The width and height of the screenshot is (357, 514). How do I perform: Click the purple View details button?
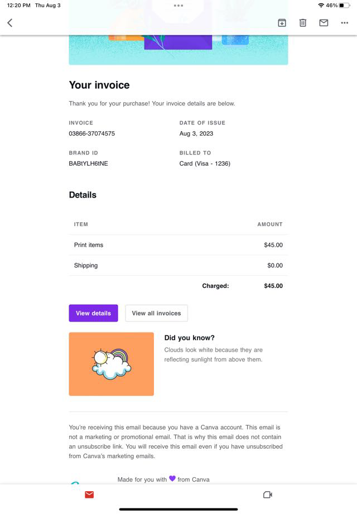(x=94, y=313)
